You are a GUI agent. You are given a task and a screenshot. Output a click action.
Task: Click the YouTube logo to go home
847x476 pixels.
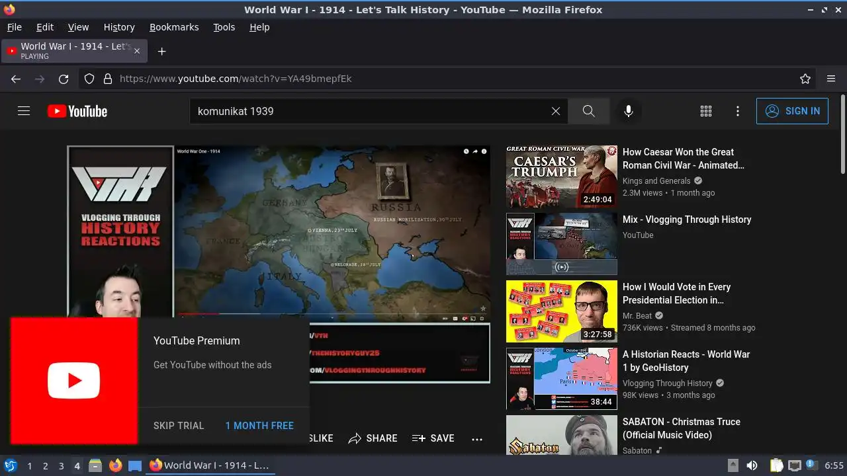click(x=77, y=111)
